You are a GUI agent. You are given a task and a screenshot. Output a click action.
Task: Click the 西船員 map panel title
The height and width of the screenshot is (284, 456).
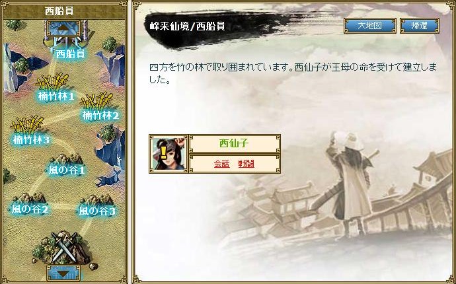[59, 11]
